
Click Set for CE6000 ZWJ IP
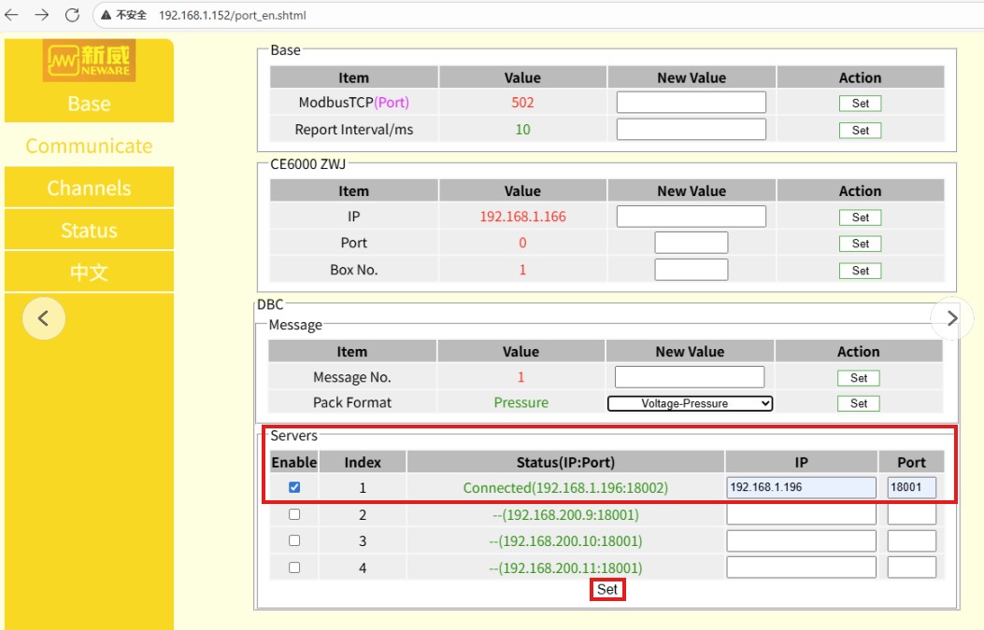[x=860, y=217]
